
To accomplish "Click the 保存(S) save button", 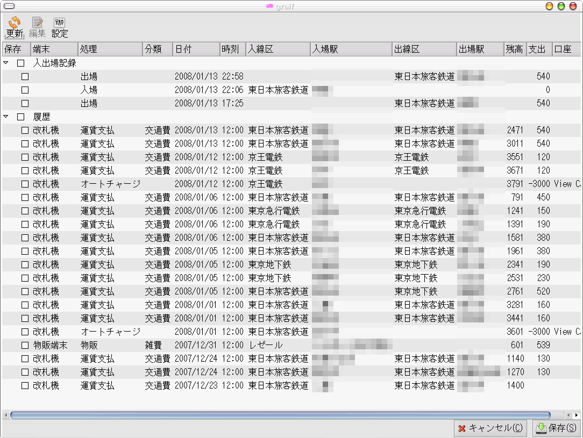I will coord(556,428).
